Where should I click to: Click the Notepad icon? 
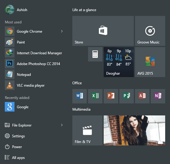point(10,74)
